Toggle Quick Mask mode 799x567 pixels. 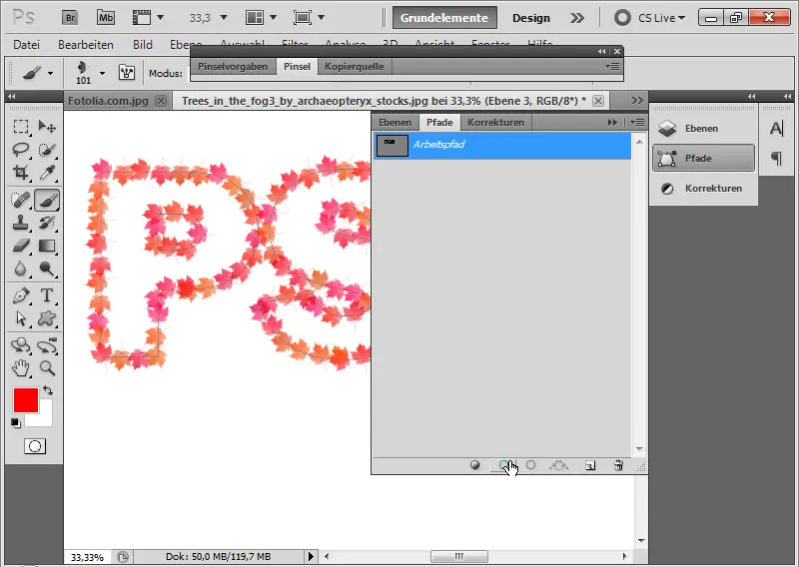coord(35,446)
